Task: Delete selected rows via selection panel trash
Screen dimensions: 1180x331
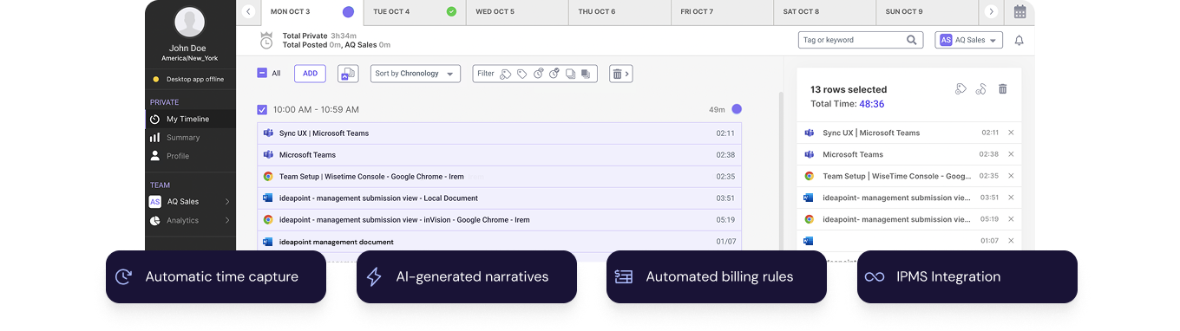Action: [1003, 89]
